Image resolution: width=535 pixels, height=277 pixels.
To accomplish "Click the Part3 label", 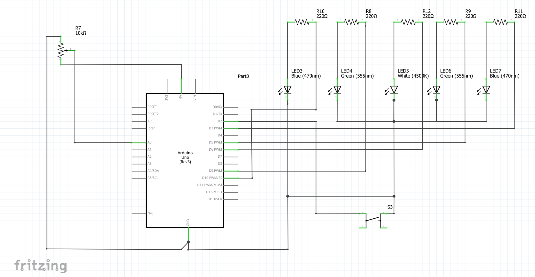I will [x=243, y=76].
